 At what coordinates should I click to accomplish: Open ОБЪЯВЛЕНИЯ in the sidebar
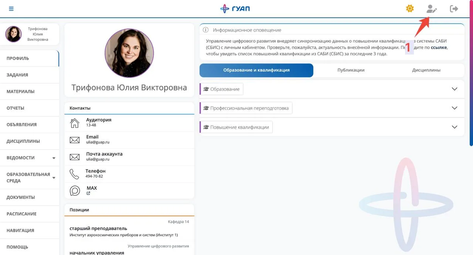30,125
